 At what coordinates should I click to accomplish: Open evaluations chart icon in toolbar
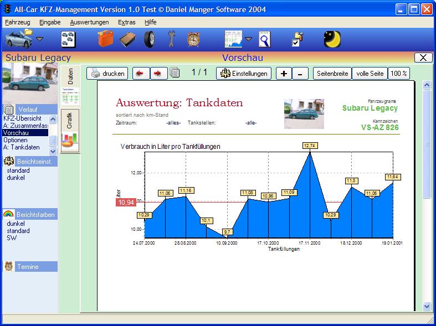click(x=233, y=39)
